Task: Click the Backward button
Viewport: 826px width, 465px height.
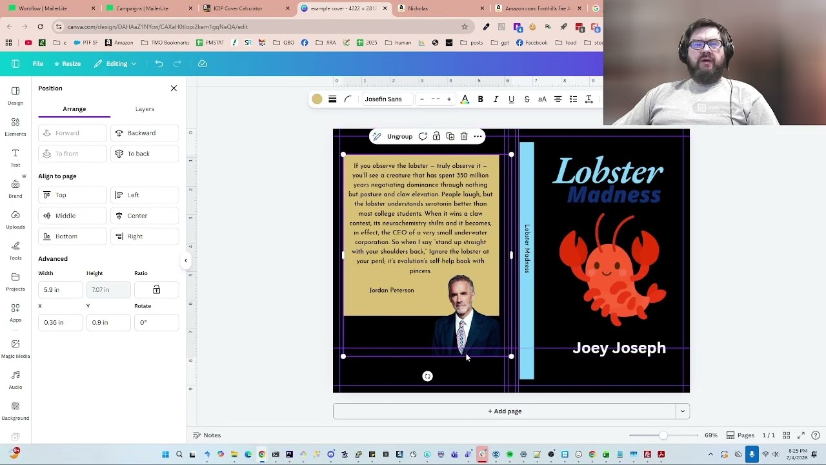Action: [x=145, y=133]
